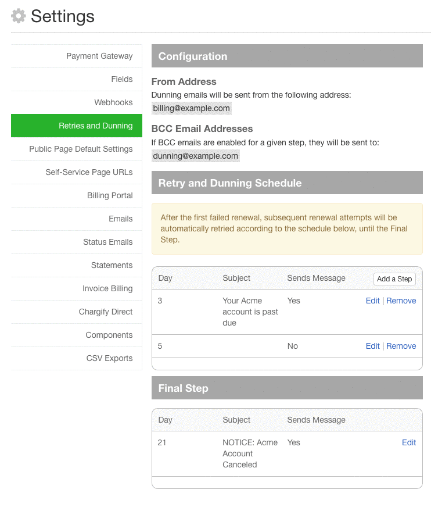This screenshot has width=431, height=511.
Task: Open CSV Exports settings
Action: tap(109, 359)
